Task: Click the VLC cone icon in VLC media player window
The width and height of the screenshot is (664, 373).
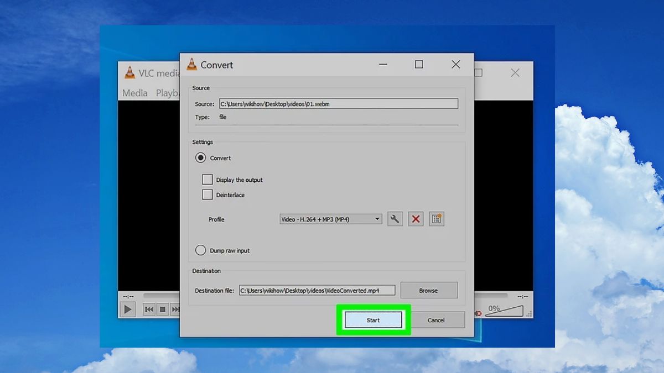Action: point(130,72)
